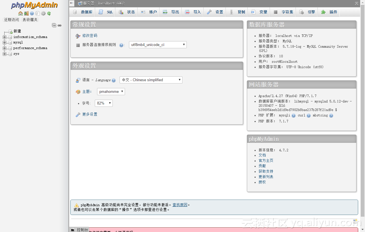Click the 修改密码 link
Screen dimensions: 365x232
(x=90, y=35)
